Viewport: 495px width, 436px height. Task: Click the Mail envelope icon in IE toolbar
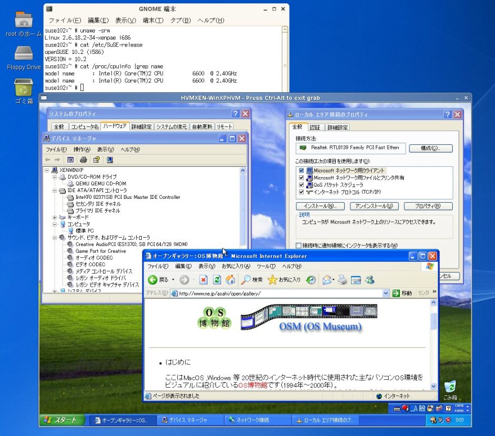[x=327, y=280]
